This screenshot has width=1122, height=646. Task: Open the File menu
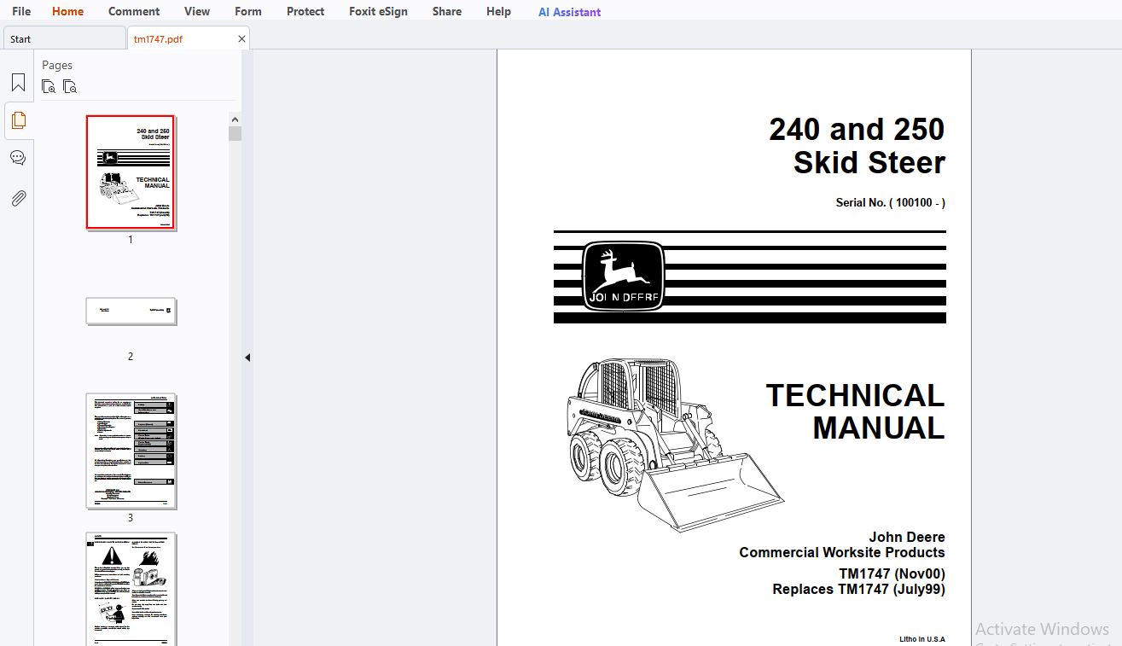click(21, 11)
